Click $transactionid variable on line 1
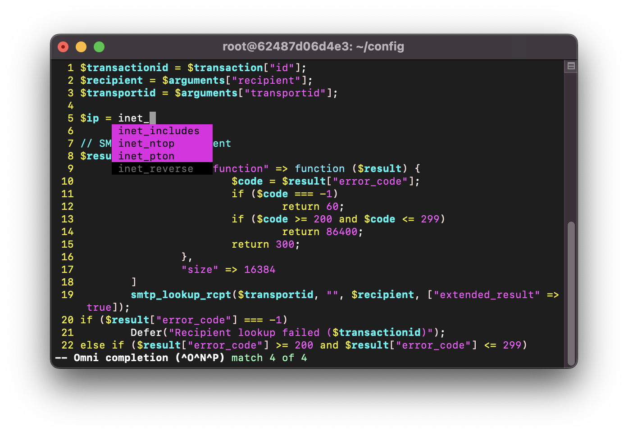The height and width of the screenshot is (435, 628). (x=124, y=68)
